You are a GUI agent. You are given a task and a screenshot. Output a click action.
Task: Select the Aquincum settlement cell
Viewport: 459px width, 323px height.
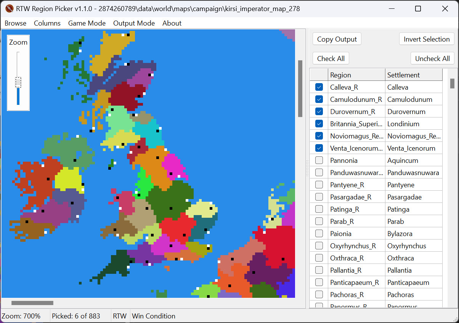click(x=414, y=161)
